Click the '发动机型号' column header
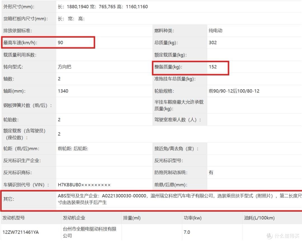This screenshot has height=242, width=302. (x=13, y=218)
